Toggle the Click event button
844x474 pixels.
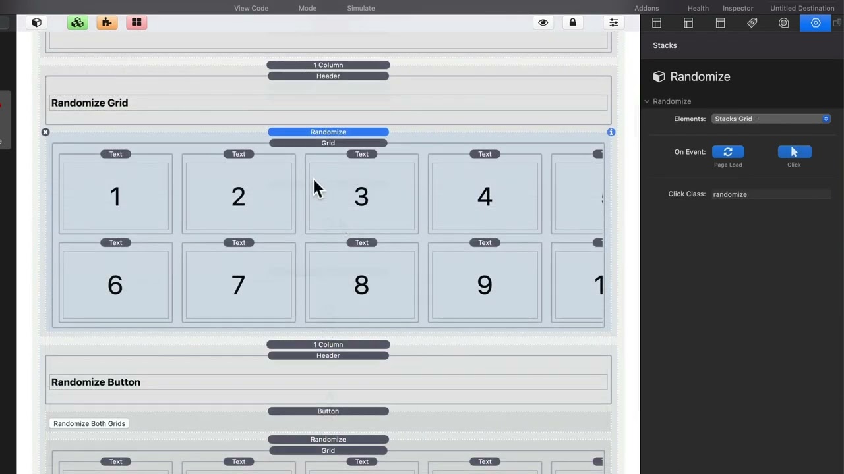click(794, 152)
